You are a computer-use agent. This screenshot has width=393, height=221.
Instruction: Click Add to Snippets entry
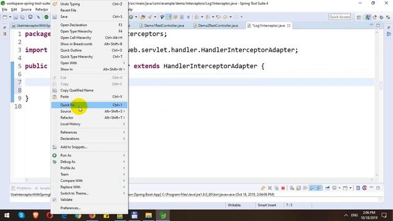[89, 147]
